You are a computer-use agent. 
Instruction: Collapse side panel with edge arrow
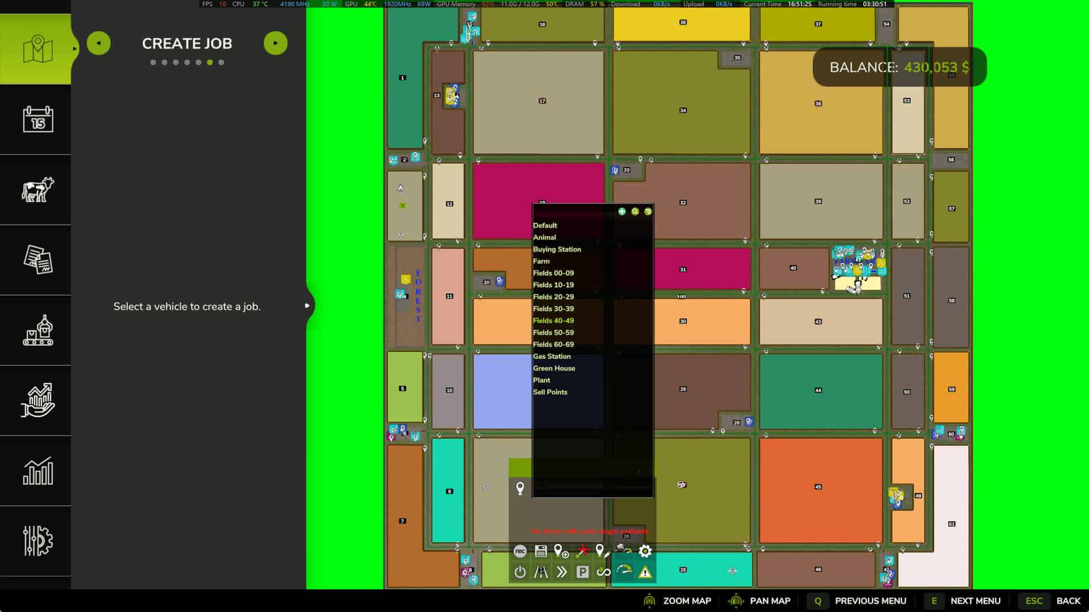307,306
